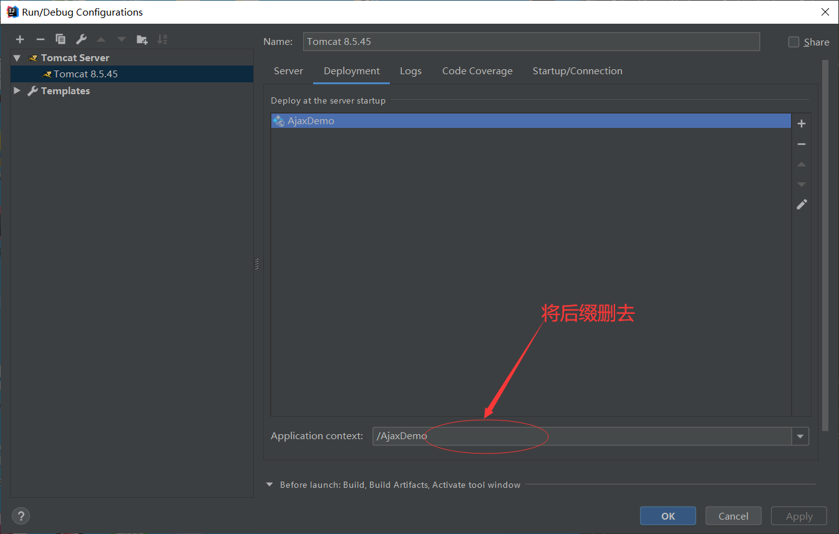Move deployment artifact up
Image resolution: width=839 pixels, height=534 pixels.
[x=802, y=164]
